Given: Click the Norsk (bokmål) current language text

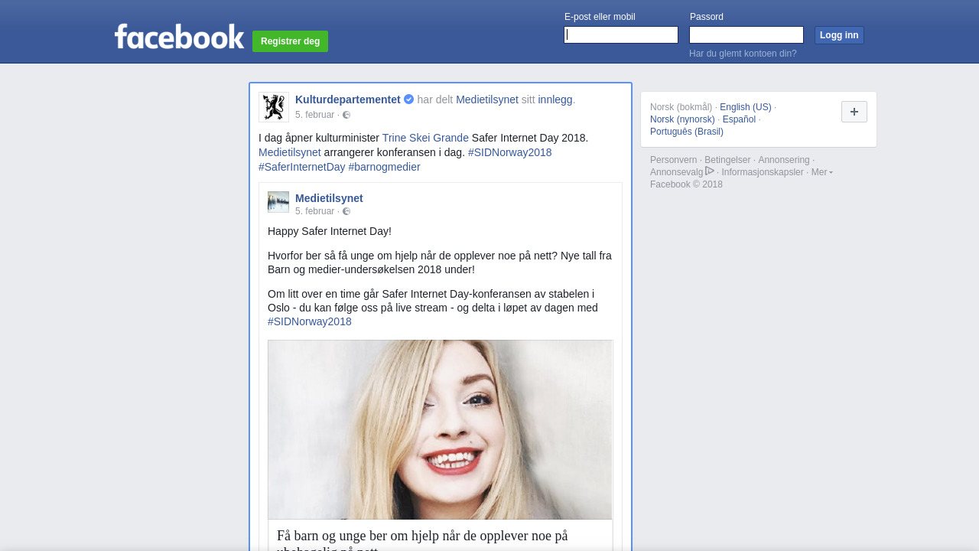Looking at the screenshot, I should pos(681,107).
